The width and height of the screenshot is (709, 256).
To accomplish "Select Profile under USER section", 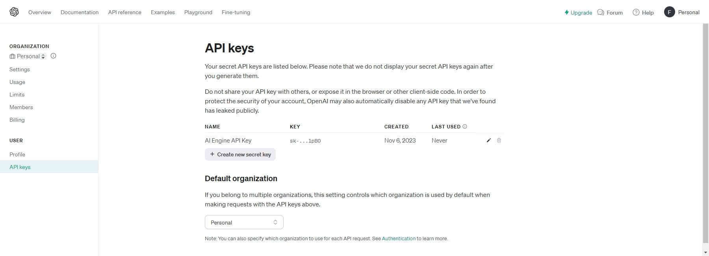I will click(17, 154).
